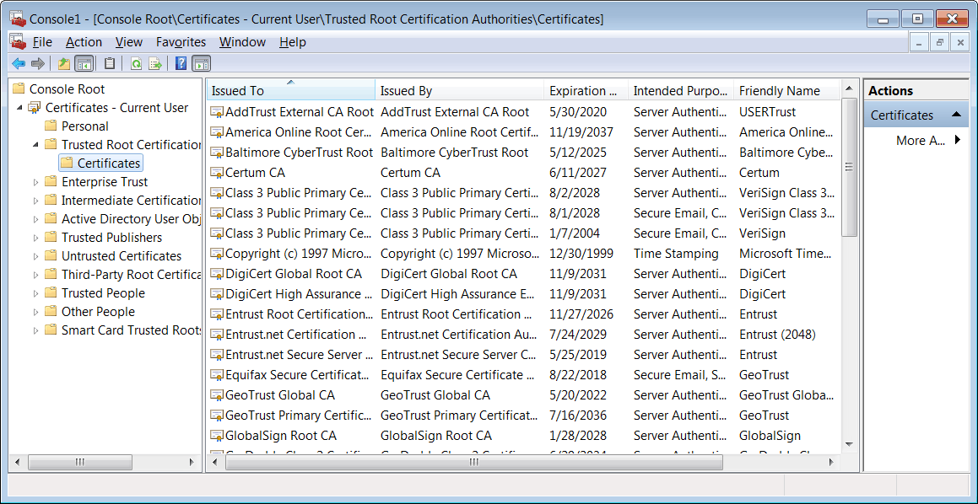
Task: Open the Action menu
Action: point(84,42)
